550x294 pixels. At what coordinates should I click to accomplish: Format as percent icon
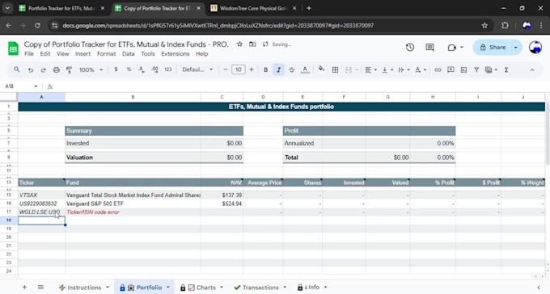(x=129, y=69)
